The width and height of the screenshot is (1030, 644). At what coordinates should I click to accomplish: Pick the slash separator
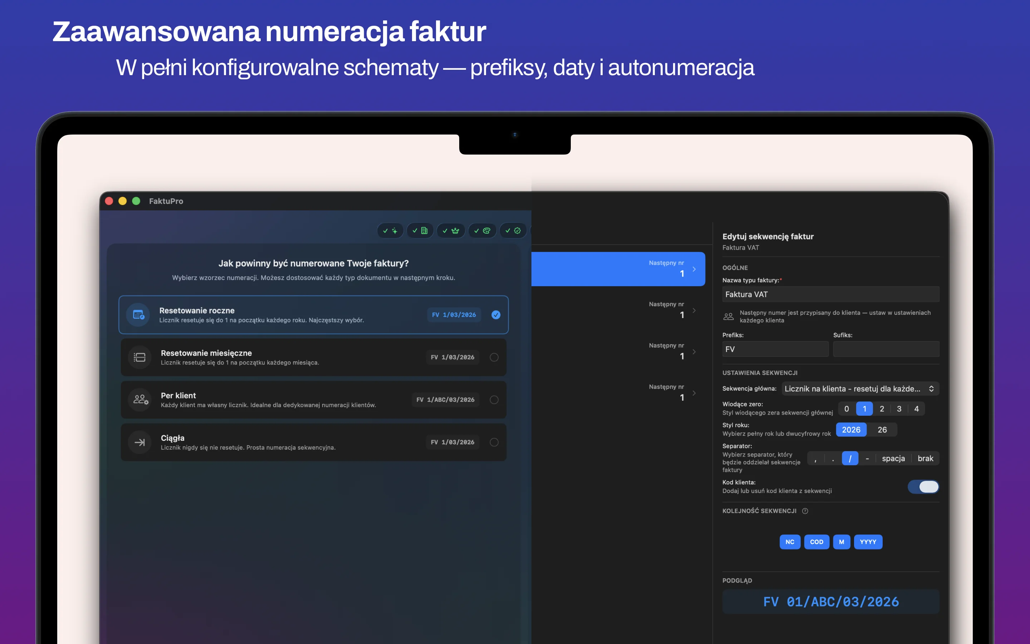pos(850,458)
